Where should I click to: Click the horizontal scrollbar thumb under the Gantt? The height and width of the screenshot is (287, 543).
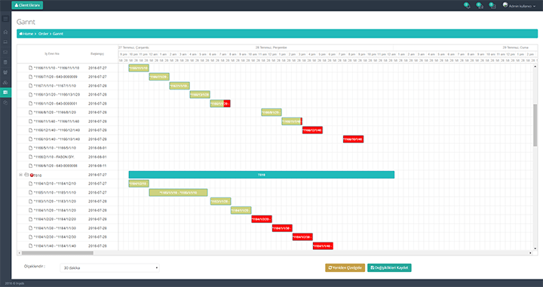57,253
